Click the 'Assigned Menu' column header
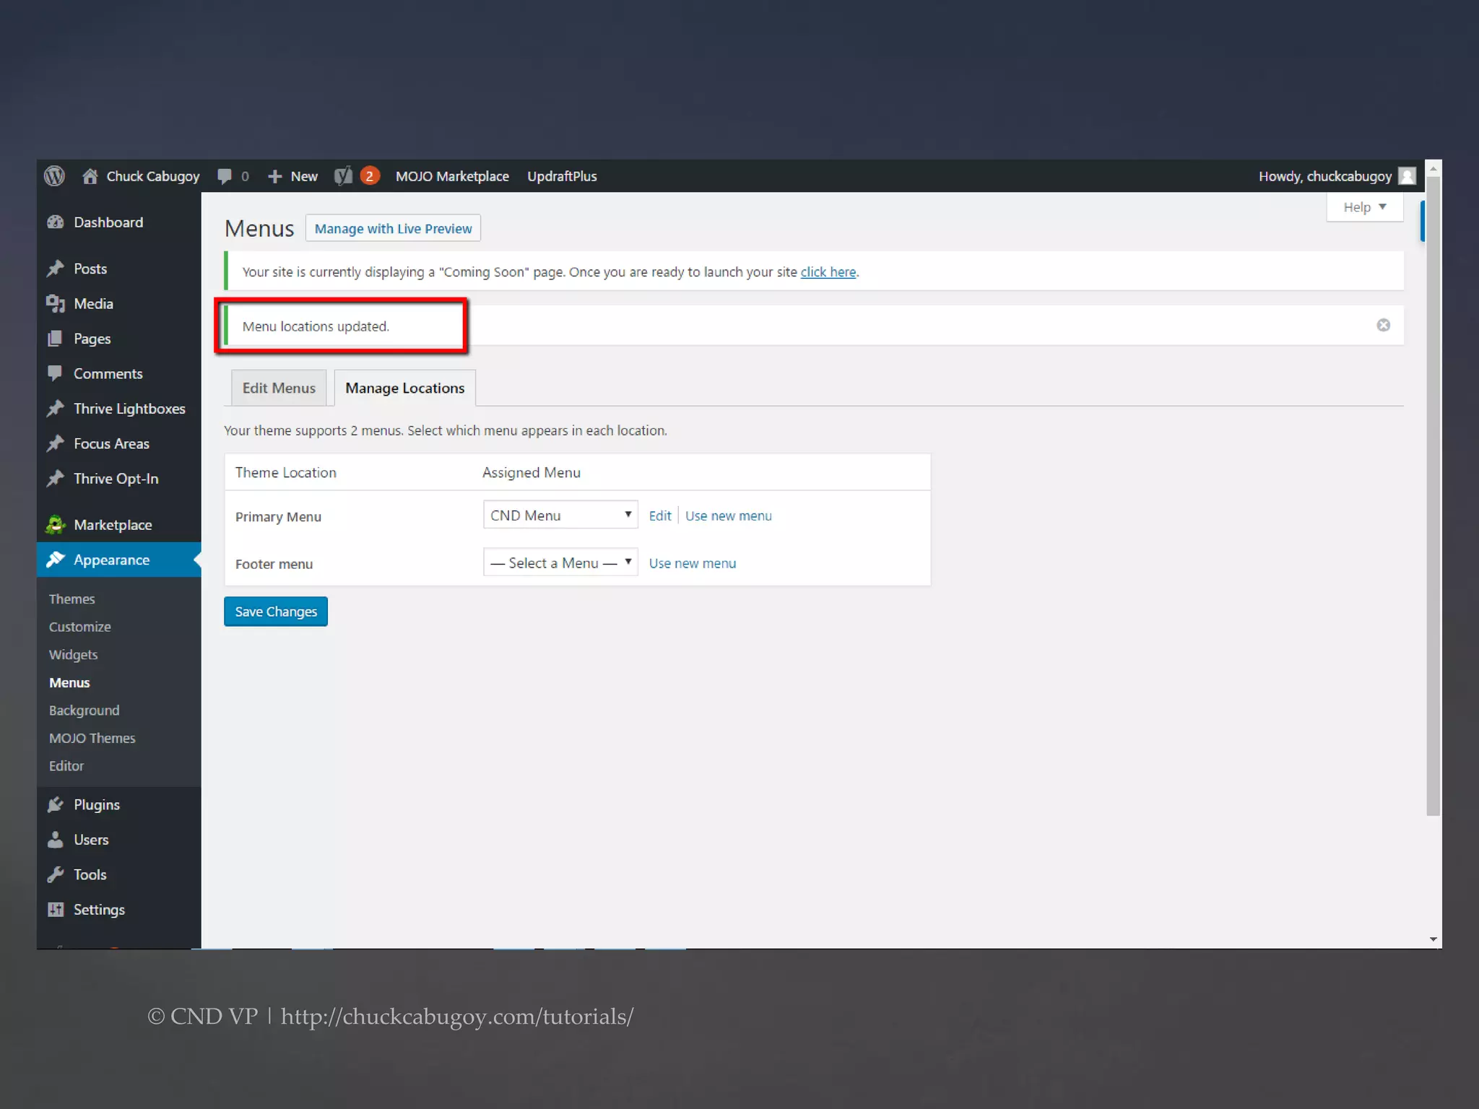The height and width of the screenshot is (1109, 1479). pyautogui.click(x=532, y=472)
